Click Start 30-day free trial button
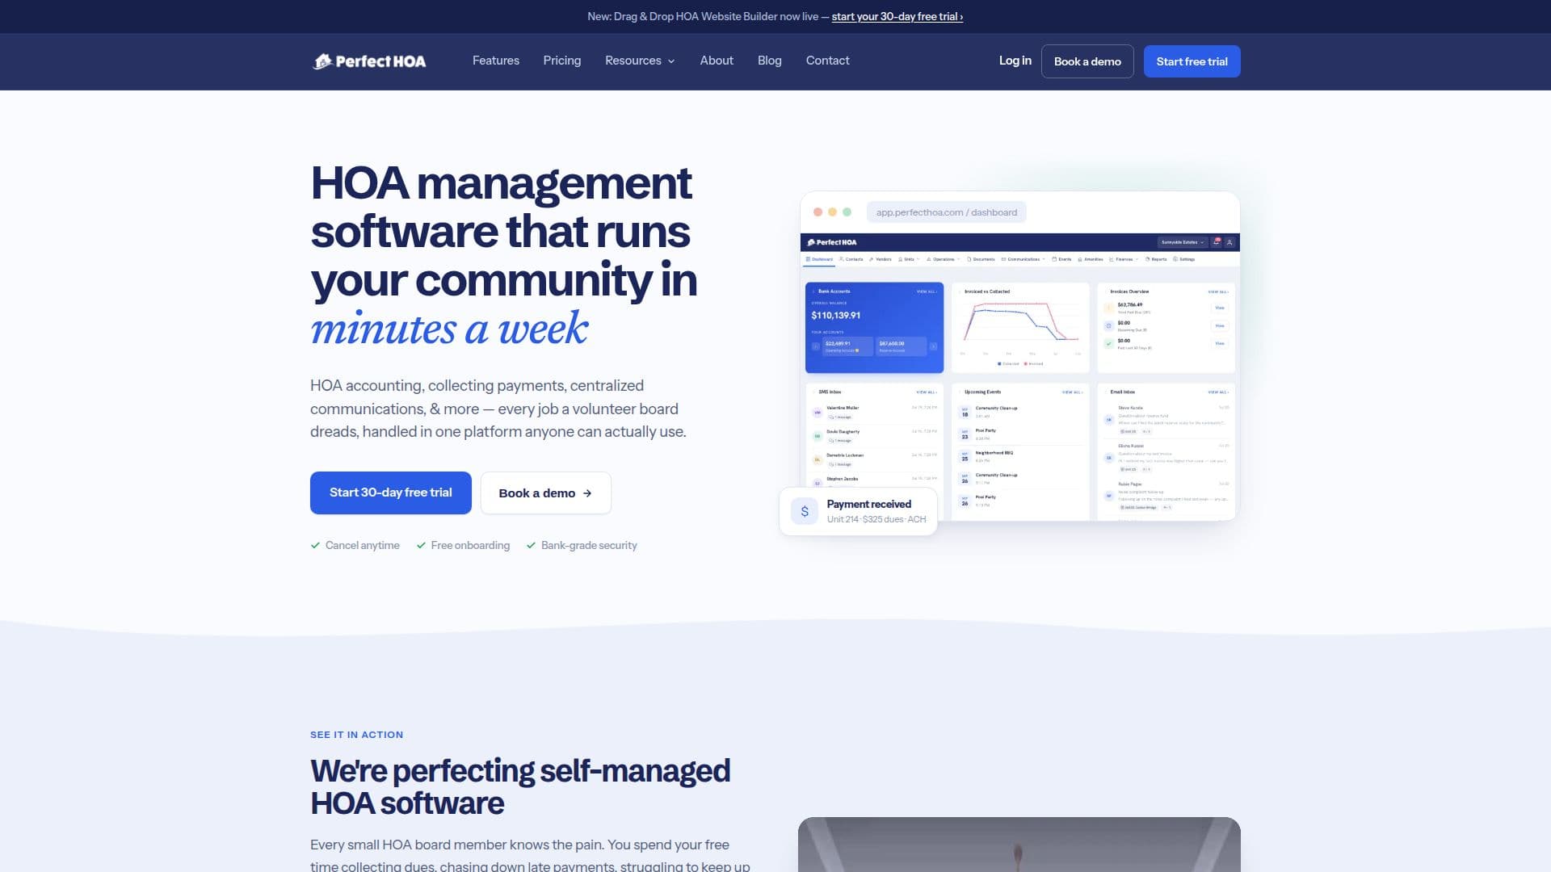1551x872 pixels. click(391, 493)
